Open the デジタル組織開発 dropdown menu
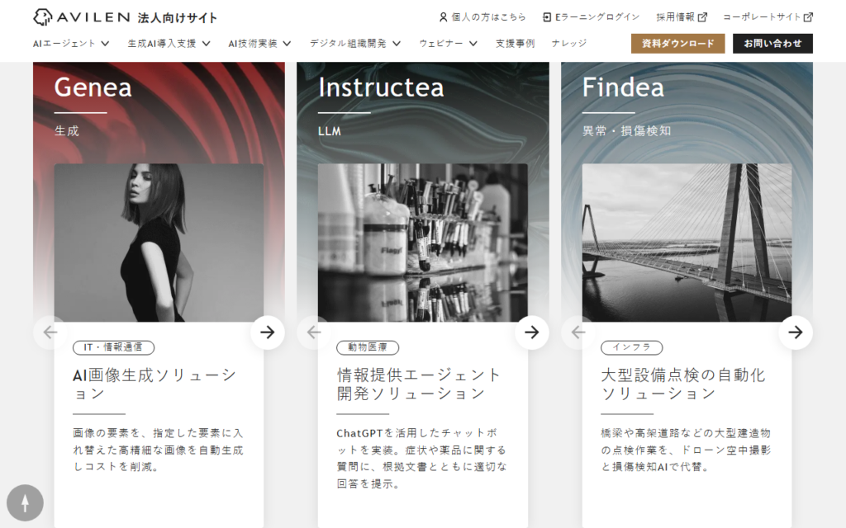 click(x=355, y=44)
